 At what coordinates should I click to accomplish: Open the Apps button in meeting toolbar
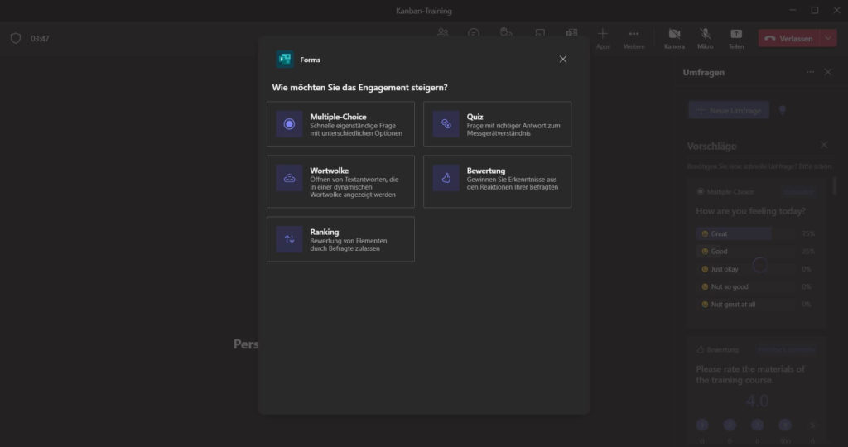click(x=602, y=37)
